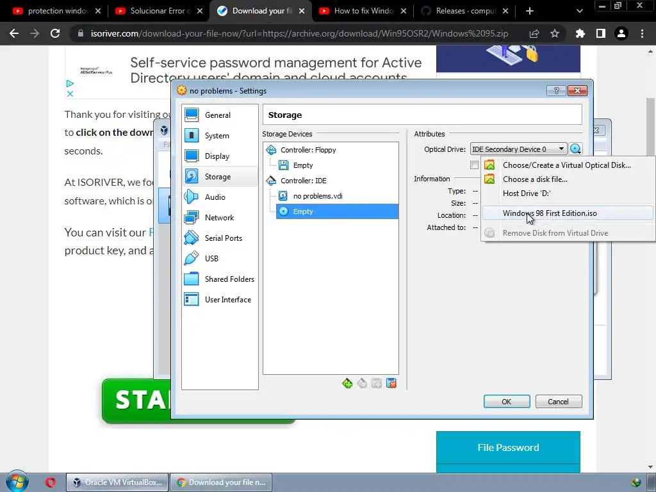Viewport: 656px width, 492px height.
Task: Click Cancel in the Settings dialog
Action: [559, 402]
